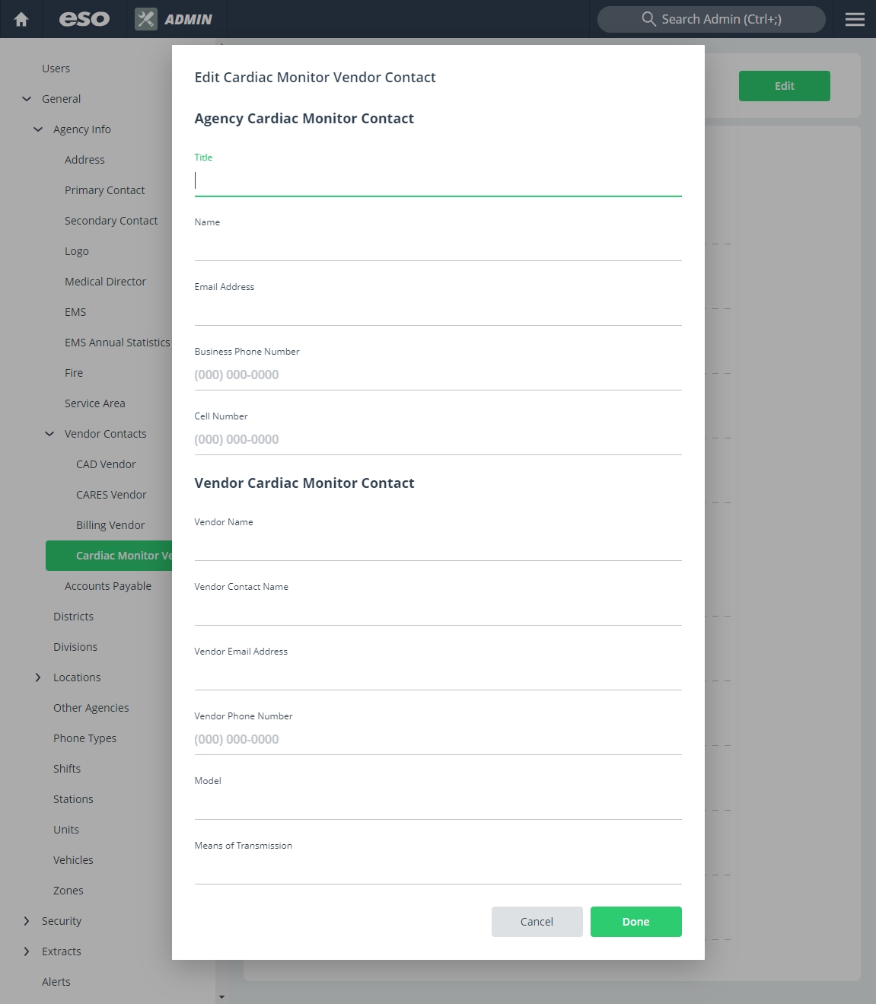This screenshot has width=876, height=1004.
Task: Expand the Security section
Action: pos(27,921)
